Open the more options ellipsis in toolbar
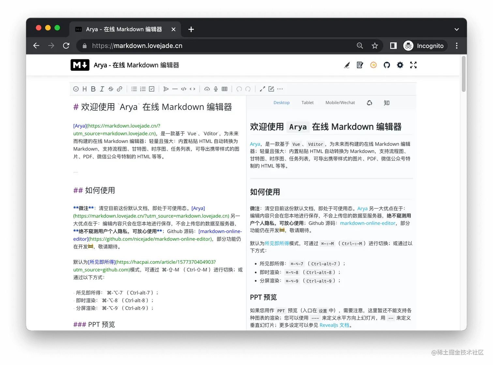 point(280,89)
